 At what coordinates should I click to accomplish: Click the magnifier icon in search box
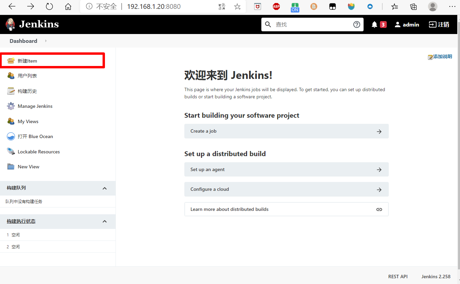click(x=268, y=24)
